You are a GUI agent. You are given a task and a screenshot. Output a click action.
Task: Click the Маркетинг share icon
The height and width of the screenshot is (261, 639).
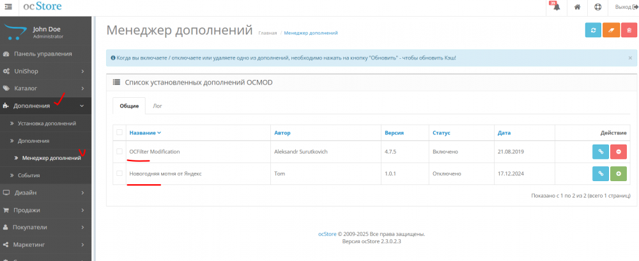[x=6, y=245]
